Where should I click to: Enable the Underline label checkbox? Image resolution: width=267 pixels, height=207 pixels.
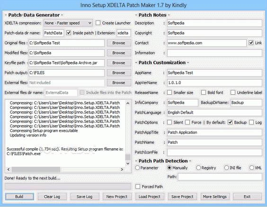[x=233, y=92]
